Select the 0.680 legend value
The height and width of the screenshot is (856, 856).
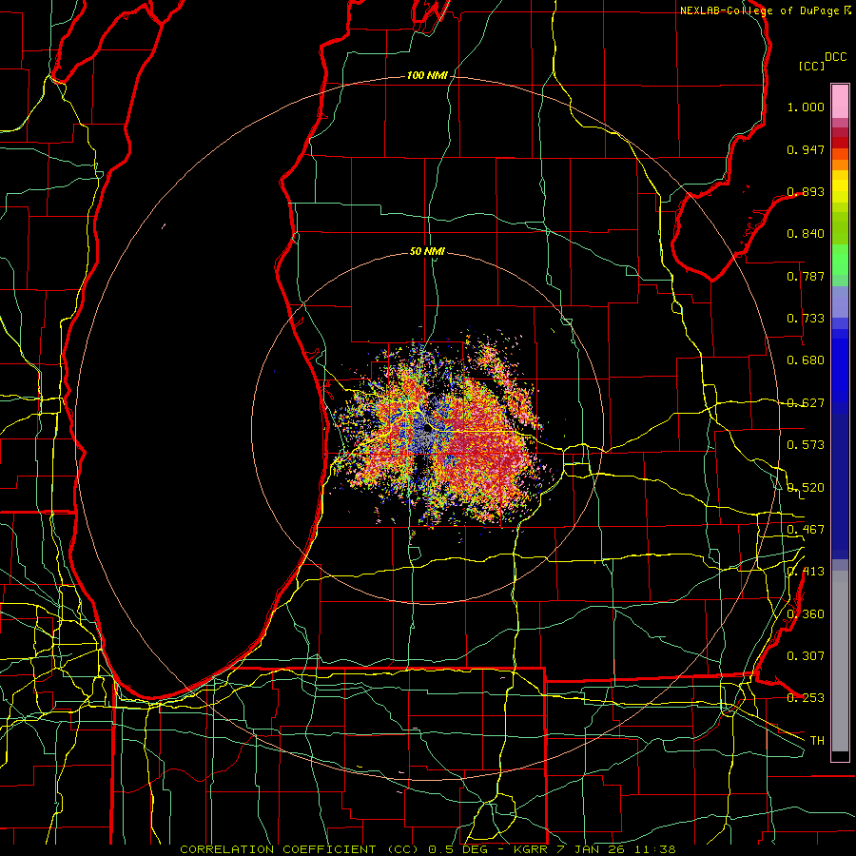[x=806, y=360]
